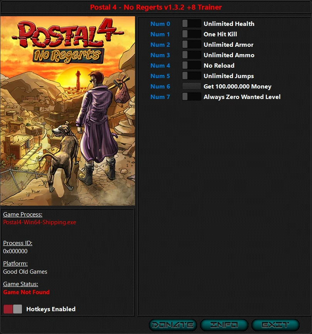Click the Num 0 hotkey label

tap(160, 24)
